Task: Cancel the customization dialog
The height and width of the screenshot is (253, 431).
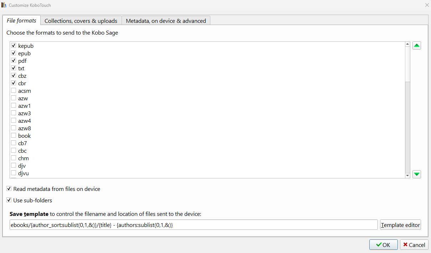Action: point(414,245)
